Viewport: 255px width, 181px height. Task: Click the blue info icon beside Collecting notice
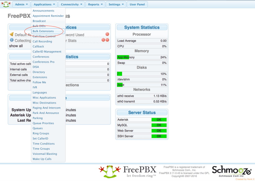point(12,40)
